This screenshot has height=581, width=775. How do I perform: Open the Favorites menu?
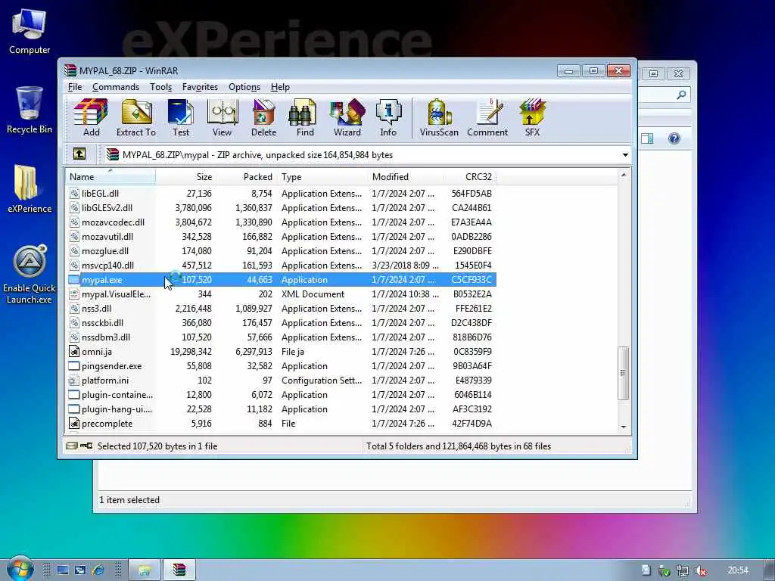click(x=200, y=87)
